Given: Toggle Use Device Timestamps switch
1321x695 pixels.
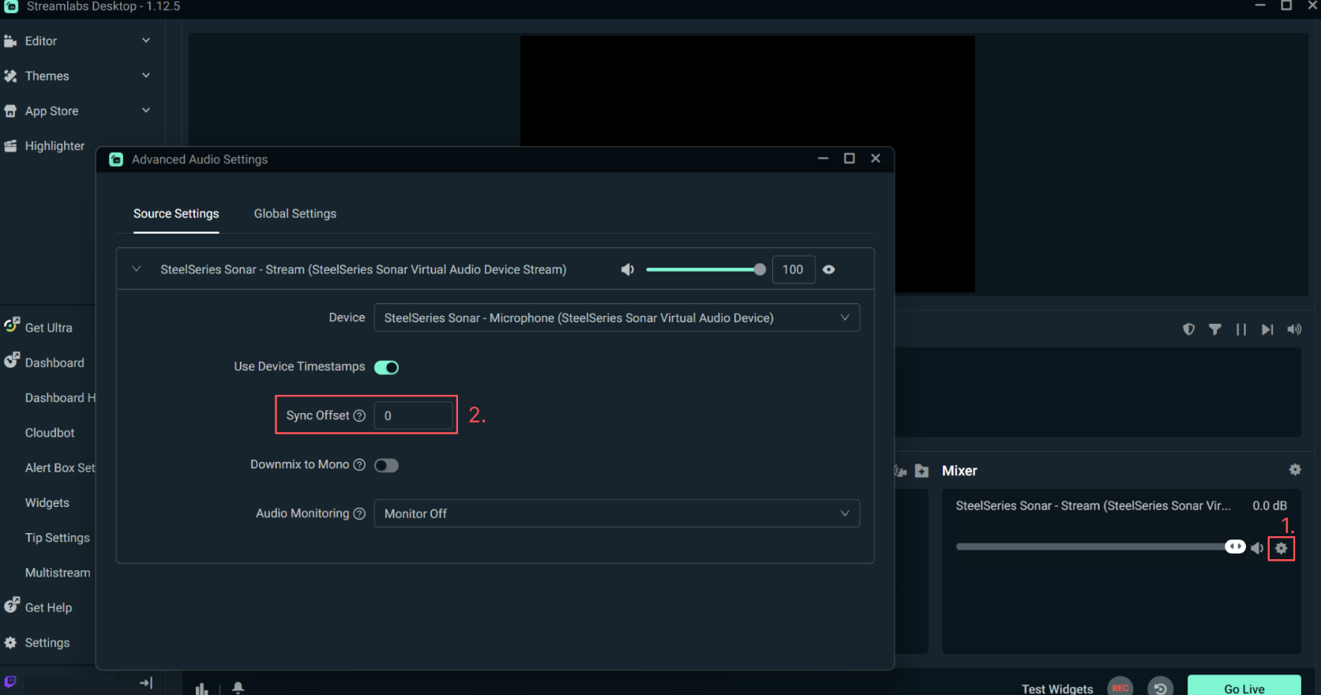Looking at the screenshot, I should (386, 367).
